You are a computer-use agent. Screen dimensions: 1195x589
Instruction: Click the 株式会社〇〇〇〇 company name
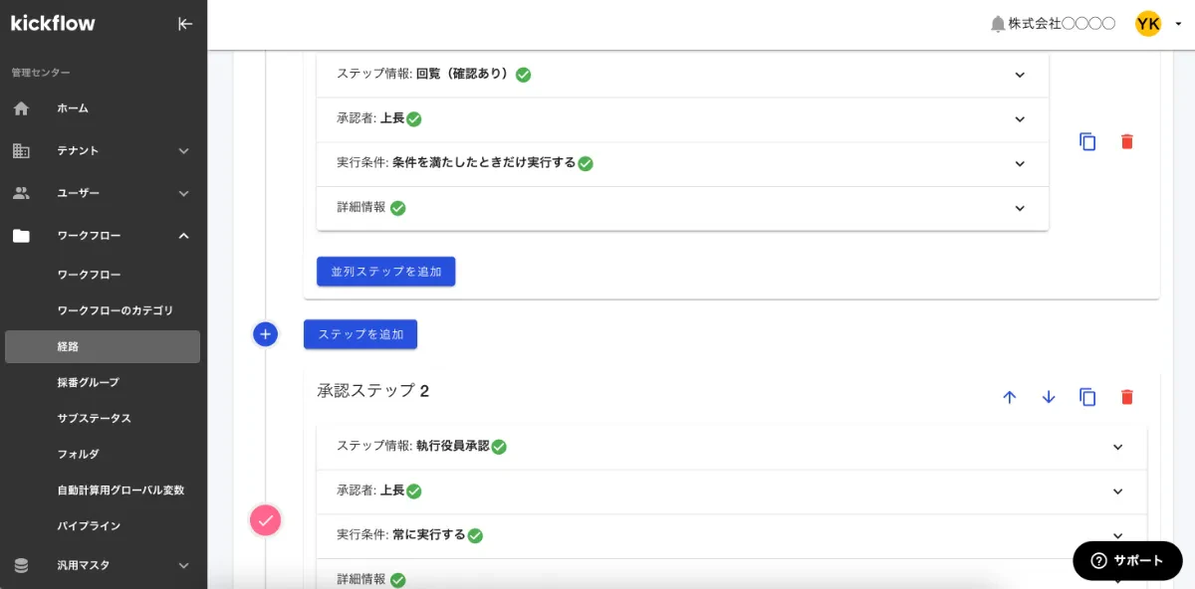[1062, 24]
